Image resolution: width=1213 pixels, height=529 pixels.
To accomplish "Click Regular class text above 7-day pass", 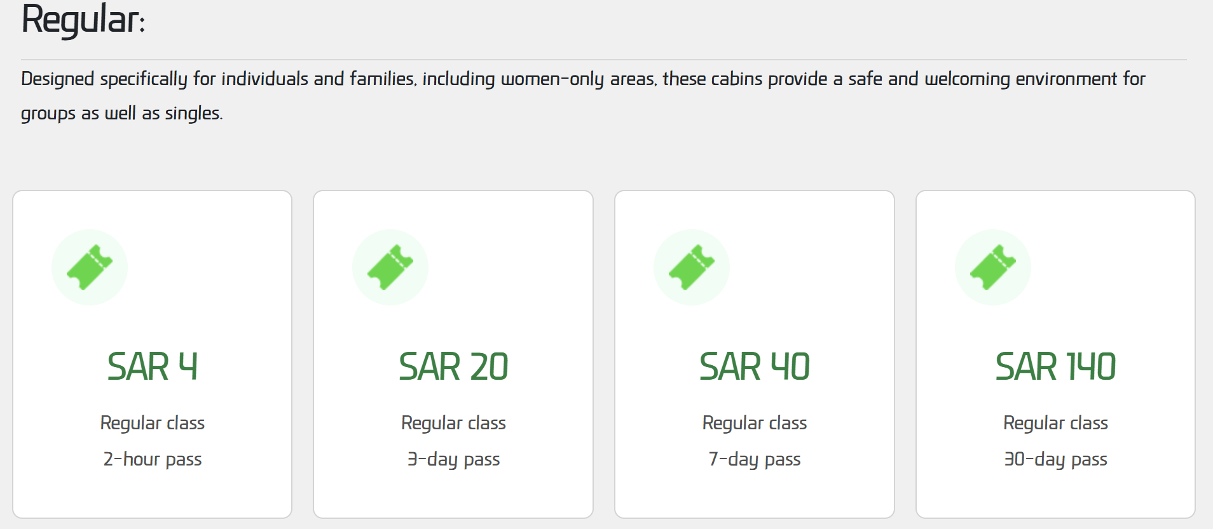I will coord(755,423).
